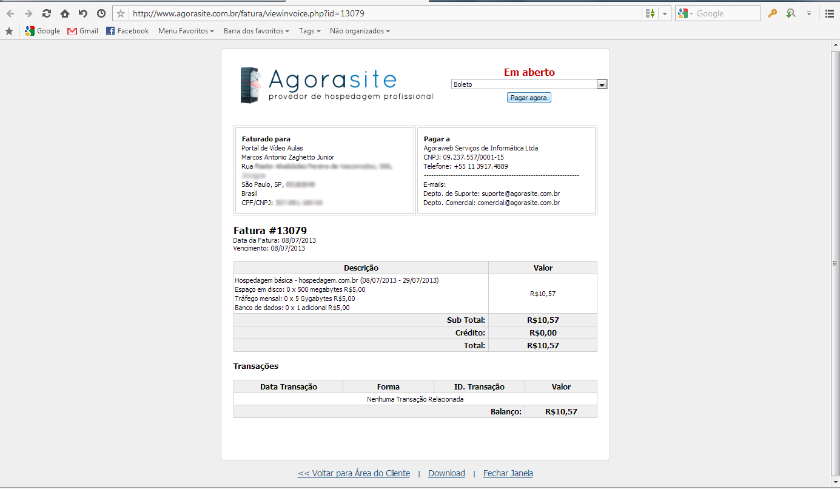Screen dimensions: 840x489
Task: Click the Vencimento: 08/07/2013 line
Action: pyautogui.click(x=269, y=248)
